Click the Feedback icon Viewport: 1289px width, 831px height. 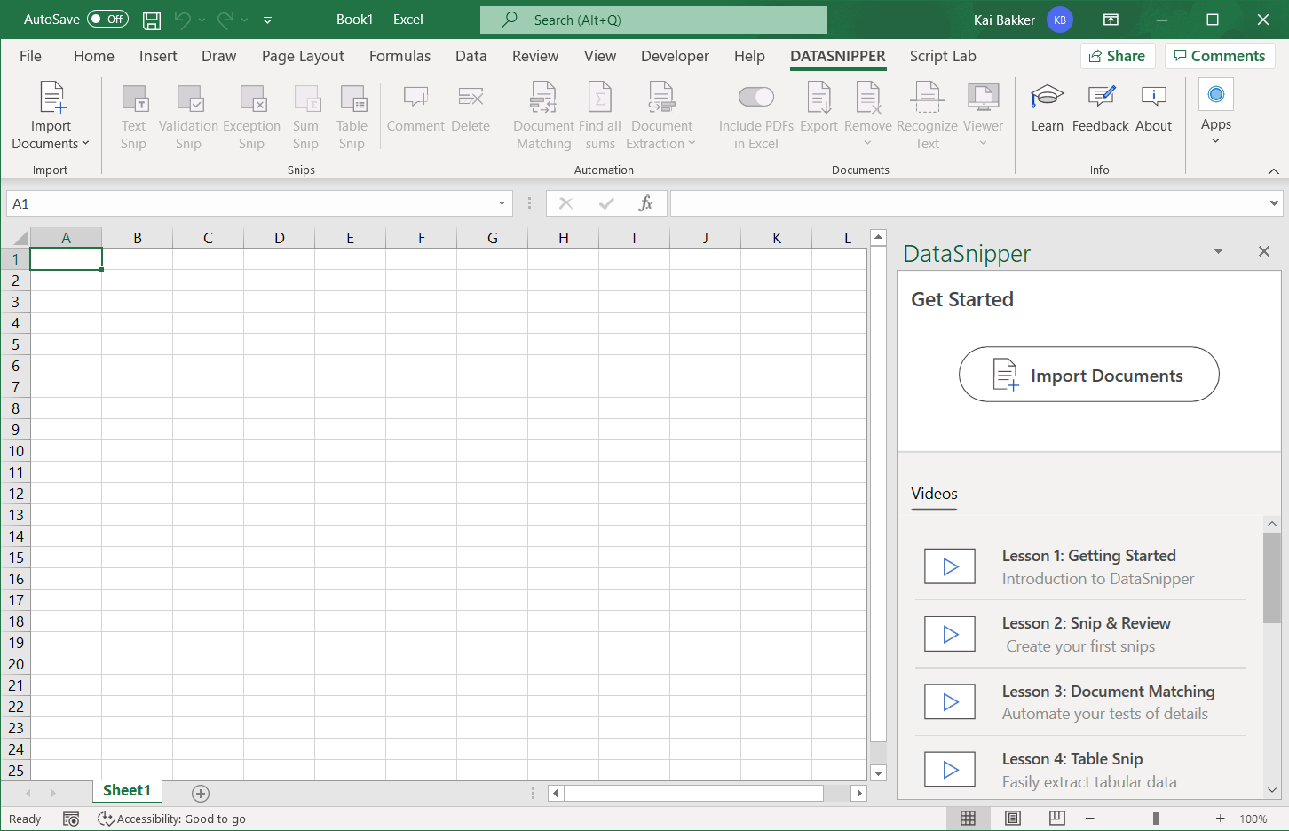coord(1100,108)
